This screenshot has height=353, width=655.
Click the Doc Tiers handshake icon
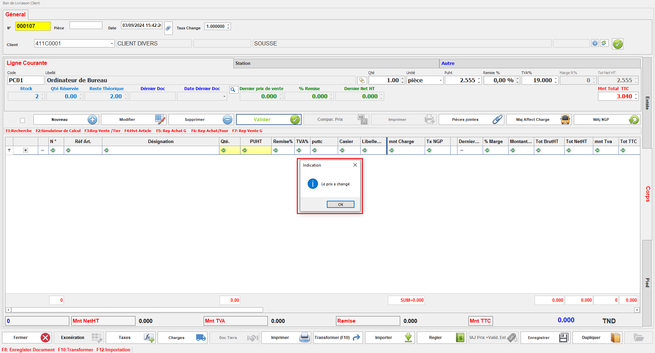[x=253, y=338]
